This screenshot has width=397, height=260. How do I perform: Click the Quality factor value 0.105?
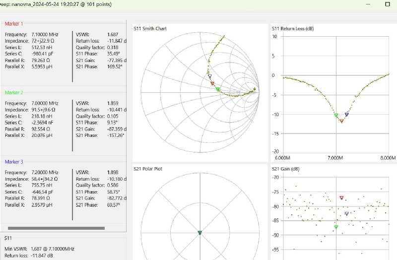[x=113, y=116]
